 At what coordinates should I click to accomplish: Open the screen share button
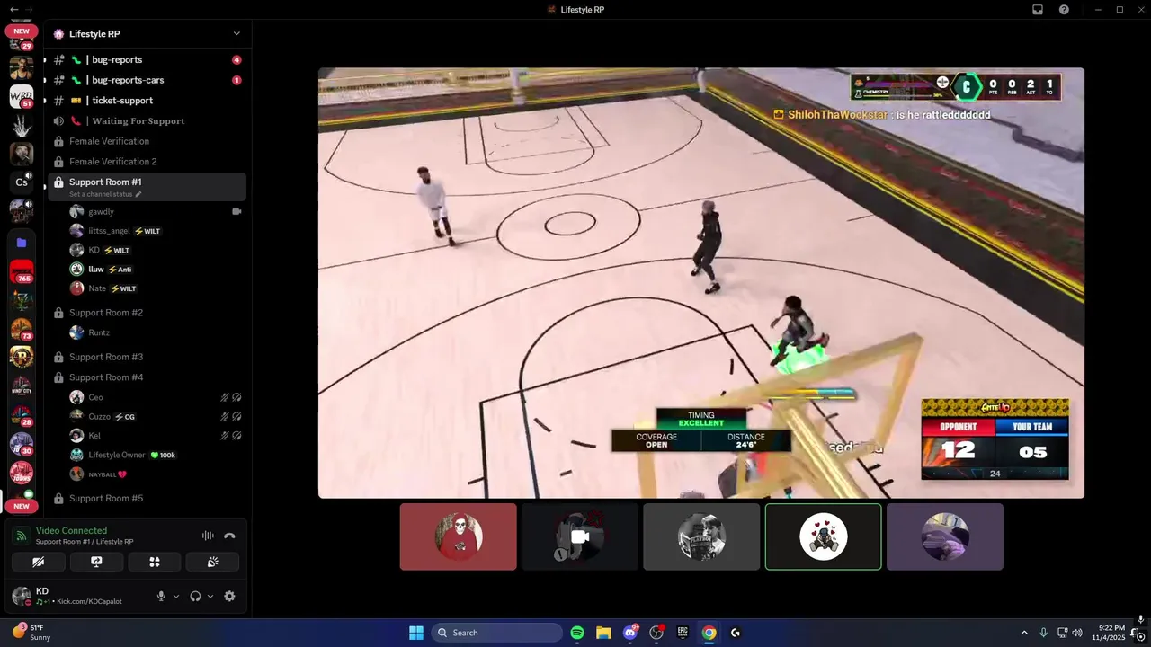[x=96, y=562]
